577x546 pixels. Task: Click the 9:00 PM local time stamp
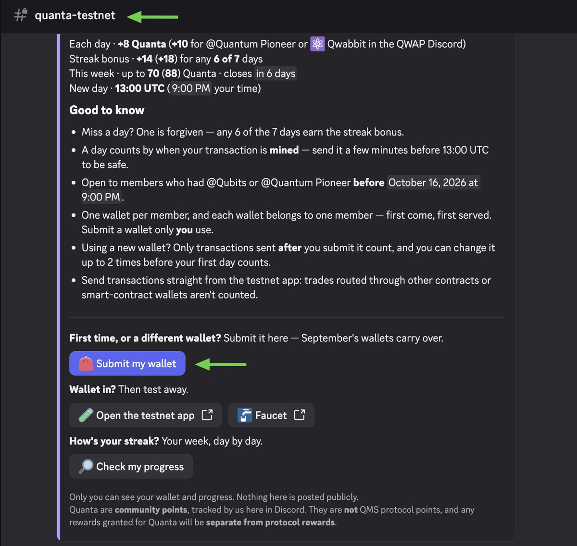pyautogui.click(x=191, y=88)
